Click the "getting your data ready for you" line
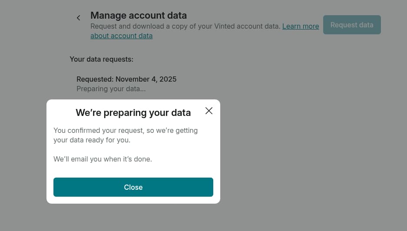407x231 pixels. pyautogui.click(x=92, y=140)
